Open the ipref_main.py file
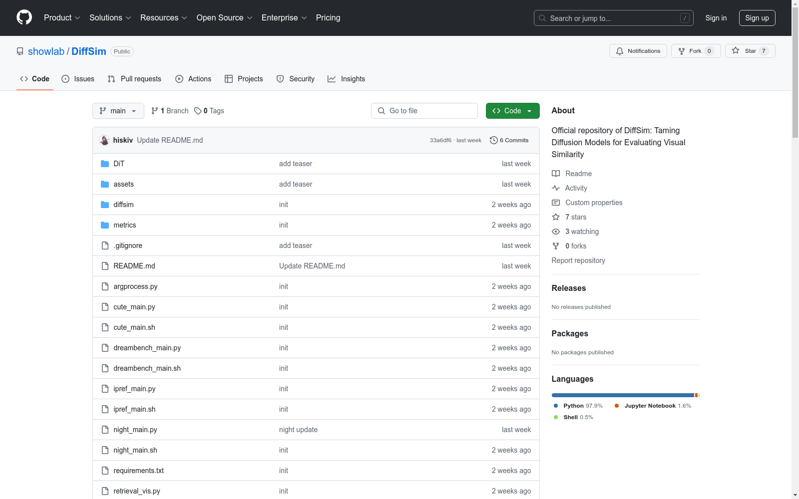The image size is (799, 499). click(x=134, y=389)
